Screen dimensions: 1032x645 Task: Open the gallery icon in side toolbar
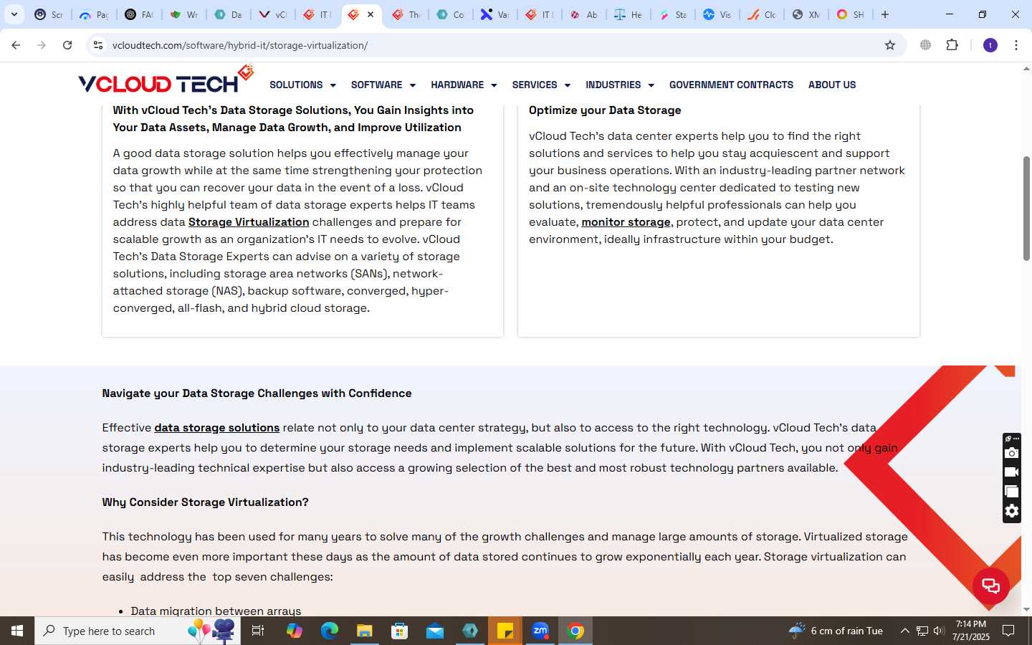1011,492
